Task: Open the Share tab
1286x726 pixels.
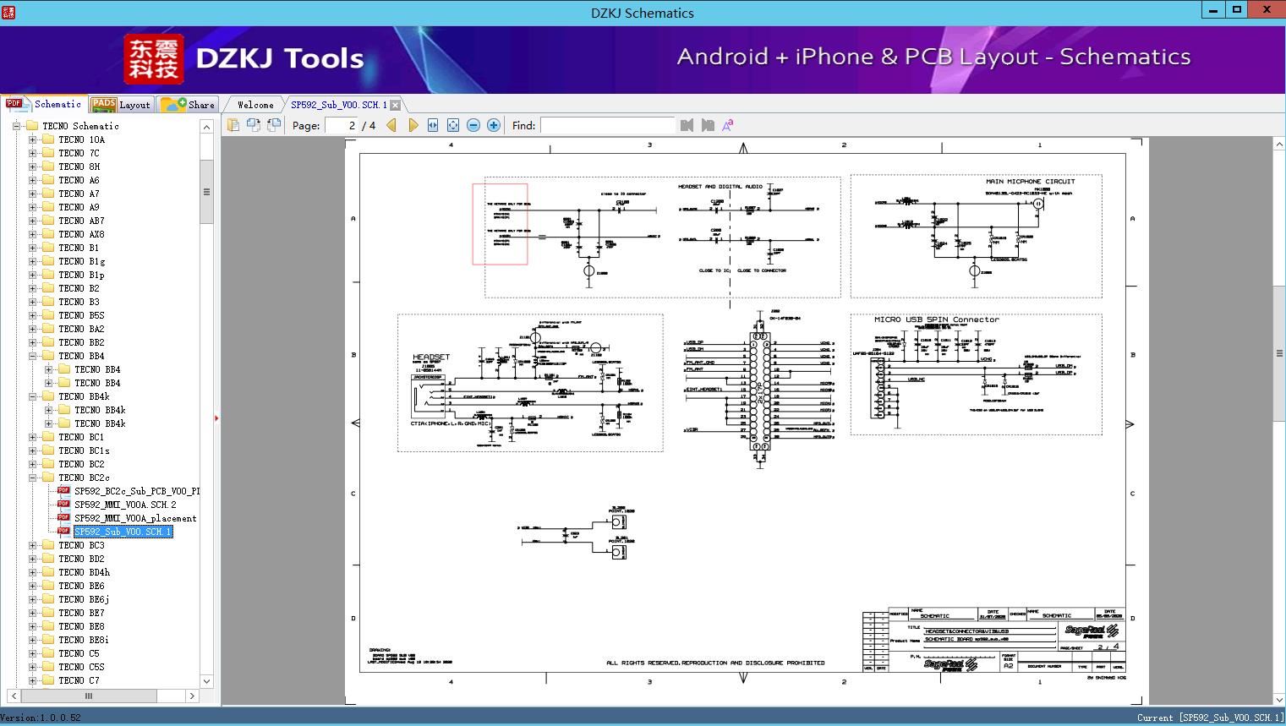Action: [188, 105]
